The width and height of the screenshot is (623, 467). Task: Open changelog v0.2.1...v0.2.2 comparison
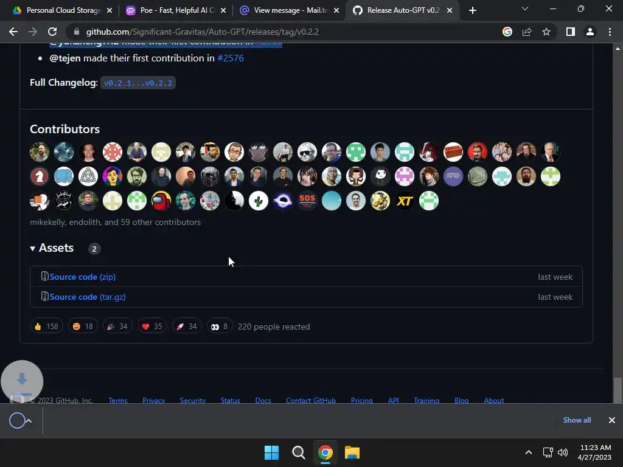click(x=138, y=83)
